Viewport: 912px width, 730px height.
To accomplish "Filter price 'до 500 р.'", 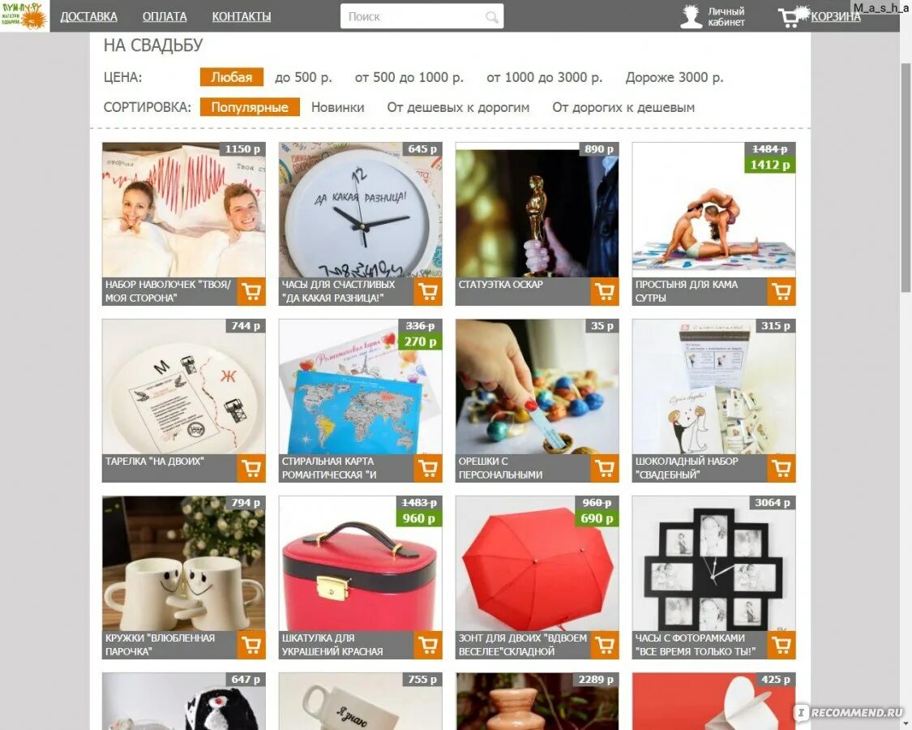I will 303,77.
